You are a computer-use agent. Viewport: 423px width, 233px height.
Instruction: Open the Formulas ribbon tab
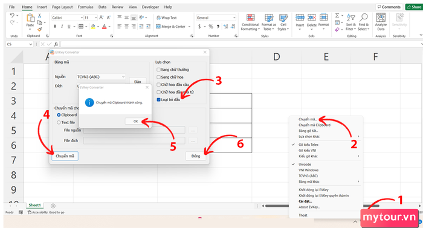pyautogui.click(x=86, y=7)
